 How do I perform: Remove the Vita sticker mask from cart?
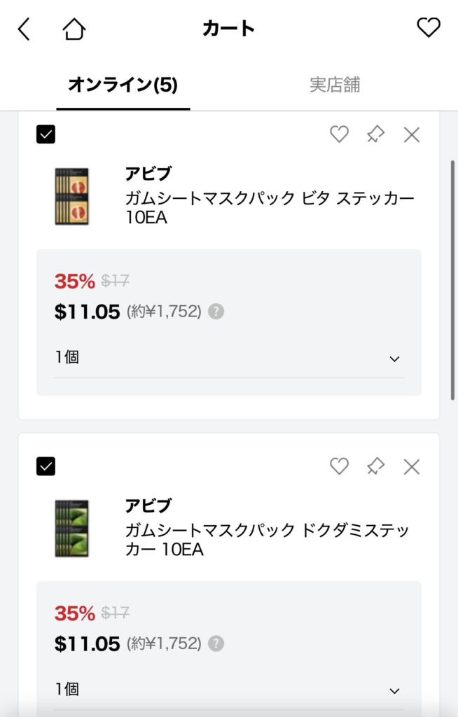(x=412, y=134)
